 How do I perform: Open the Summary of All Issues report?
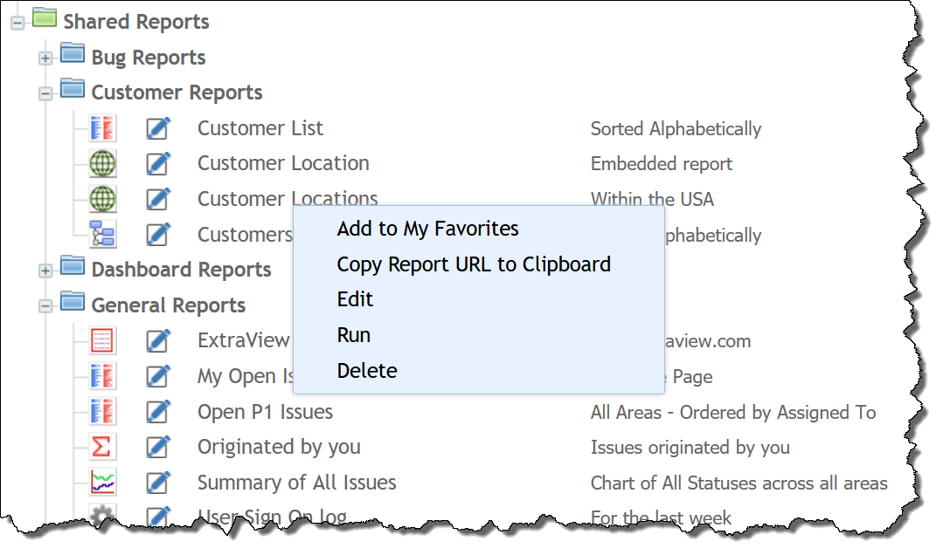pyautogui.click(x=296, y=483)
